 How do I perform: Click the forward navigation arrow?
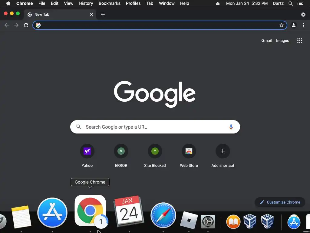[16, 25]
